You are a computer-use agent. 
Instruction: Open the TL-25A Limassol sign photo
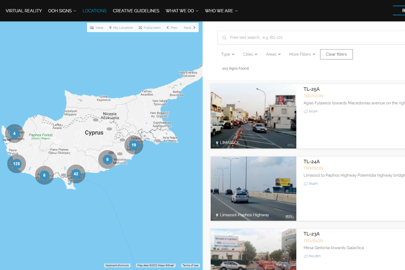click(253, 116)
